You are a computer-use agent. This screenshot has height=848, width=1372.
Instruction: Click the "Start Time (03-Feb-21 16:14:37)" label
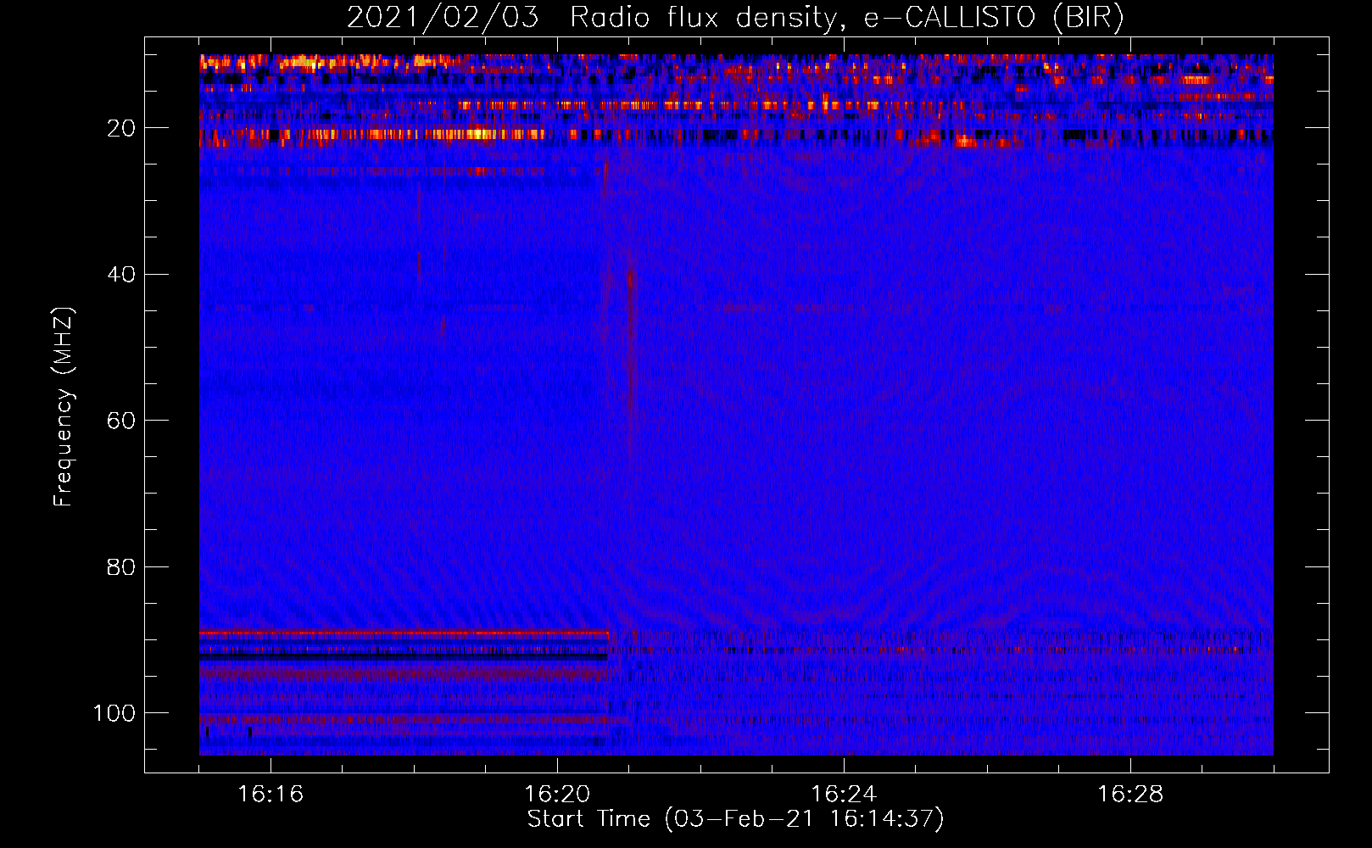pyautogui.click(x=735, y=819)
